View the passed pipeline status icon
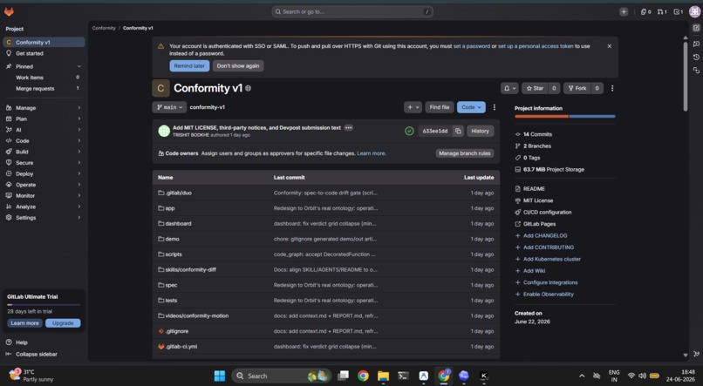Viewport: 703px width, 386px height. tap(409, 132)
